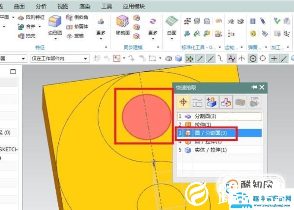
Task: Expand the 齿轮 group dropdown arrow
Action: pyautogui.click(x=241, y=47)
